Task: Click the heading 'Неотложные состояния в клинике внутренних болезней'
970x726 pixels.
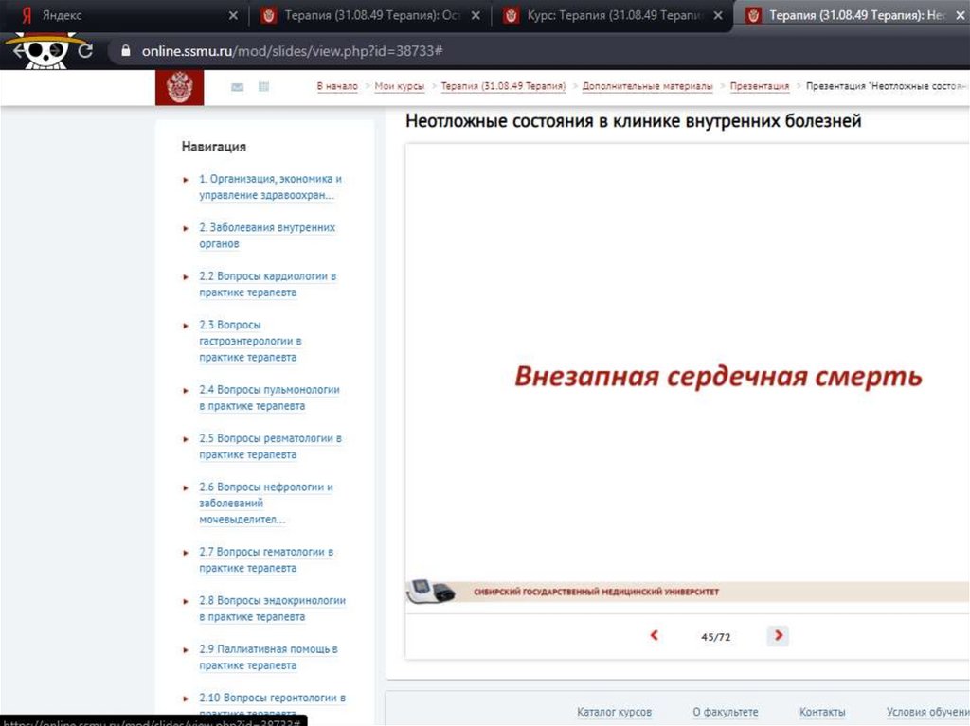Action: tap(633, 120)
